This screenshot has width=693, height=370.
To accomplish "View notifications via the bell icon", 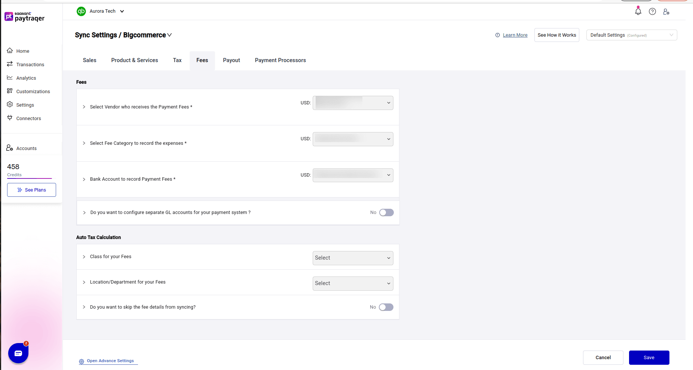I will point(638,12).
